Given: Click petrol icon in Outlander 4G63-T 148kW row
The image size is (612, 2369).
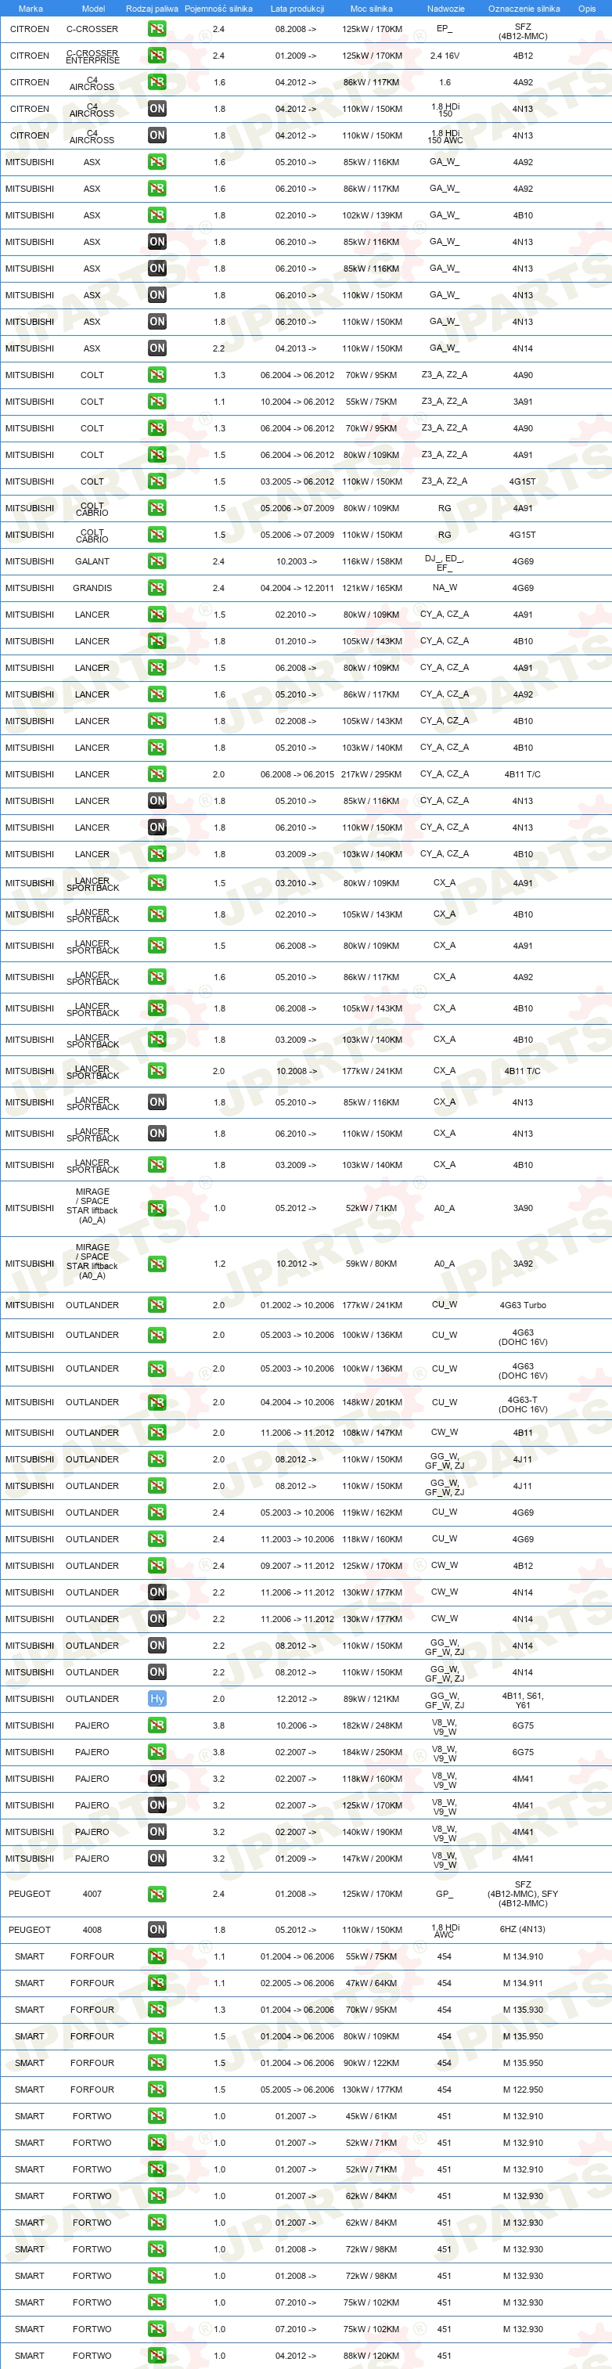Looking at the screenshot, I should coord(157,1402).
